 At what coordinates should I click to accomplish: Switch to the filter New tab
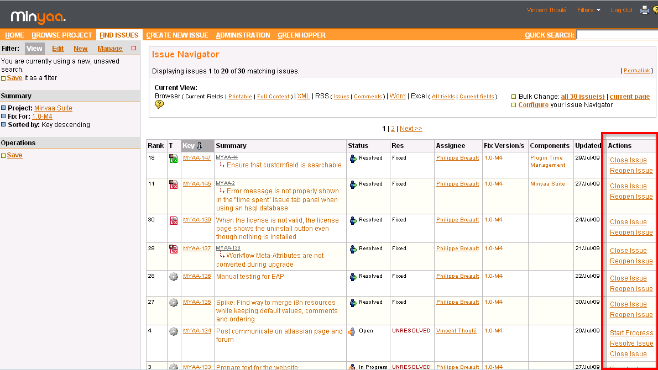click(x=81, y=49)
